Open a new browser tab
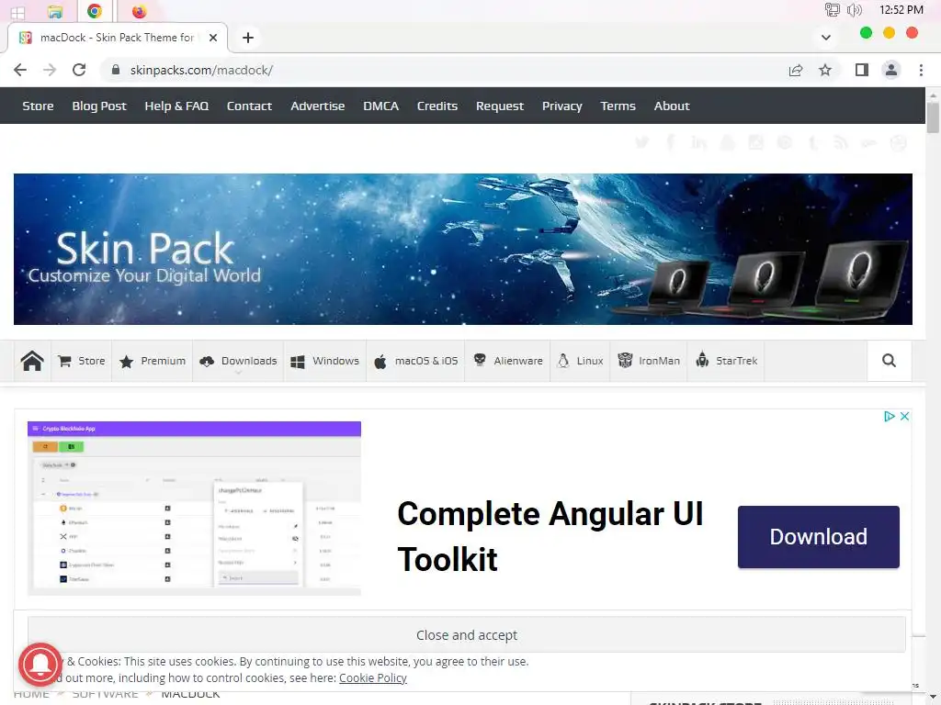 [248, 38]
